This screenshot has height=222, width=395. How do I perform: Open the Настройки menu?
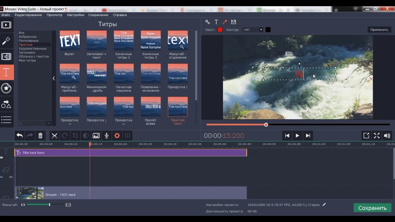click(x=76, y=15)
